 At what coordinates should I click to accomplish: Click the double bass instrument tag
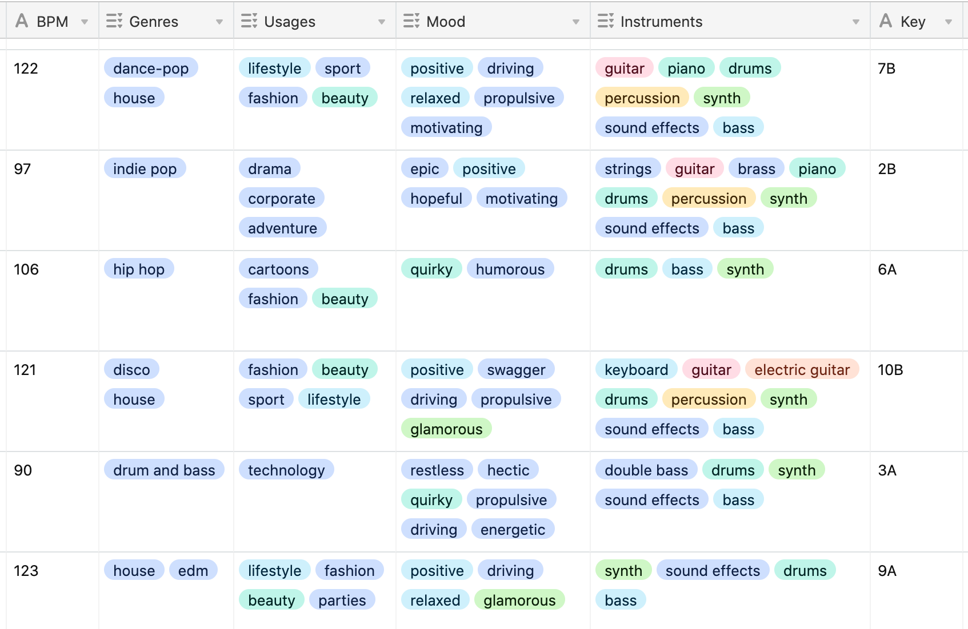646,470
